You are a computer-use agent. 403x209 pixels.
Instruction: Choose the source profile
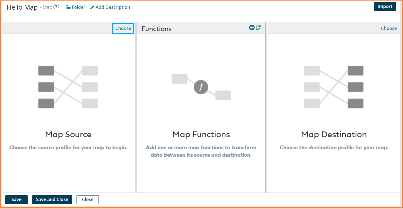[123, 28]
